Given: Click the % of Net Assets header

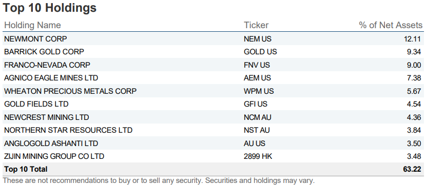Looking at the screenshot, I should [x=391, y=25].
